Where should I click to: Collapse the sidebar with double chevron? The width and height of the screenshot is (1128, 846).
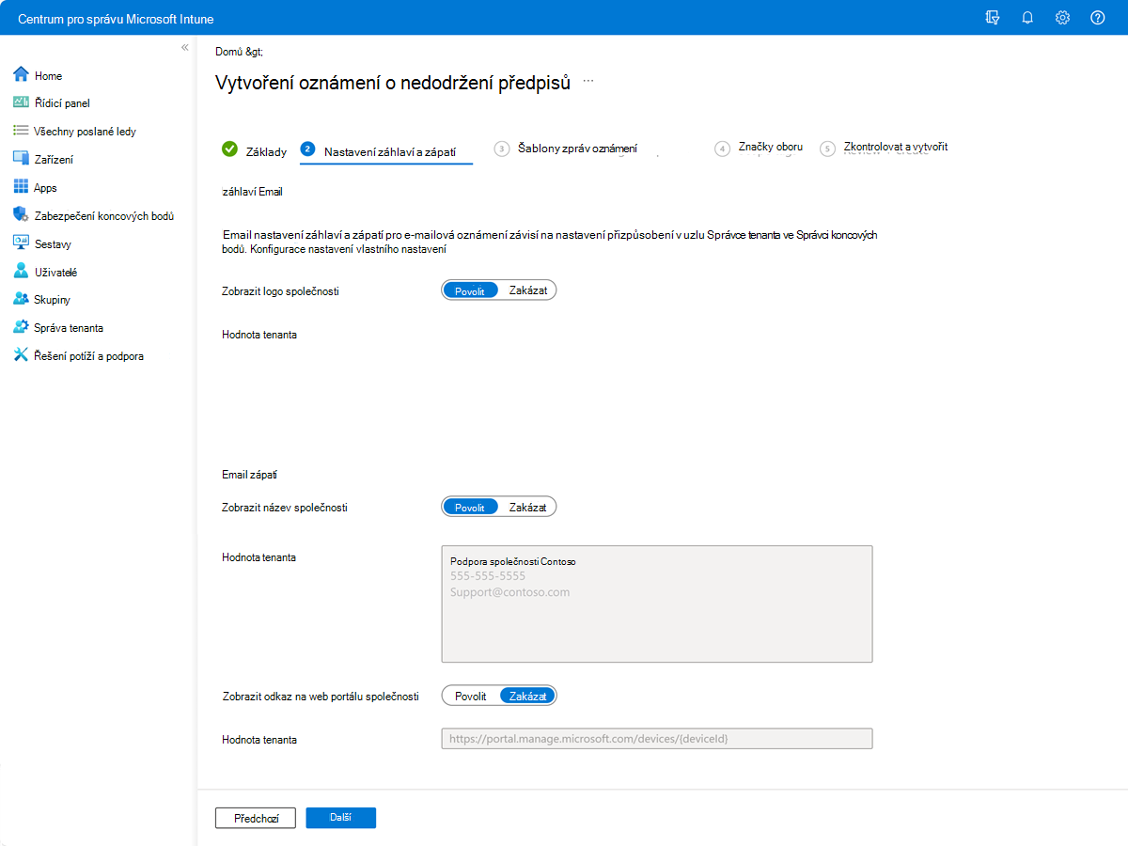click(185, 47)
